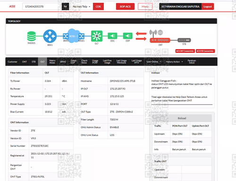The height and width of the screenshot is (181, 236).
Task: Click the Indikasi Gangguan Fisik text
Action: tap(164, 81)
